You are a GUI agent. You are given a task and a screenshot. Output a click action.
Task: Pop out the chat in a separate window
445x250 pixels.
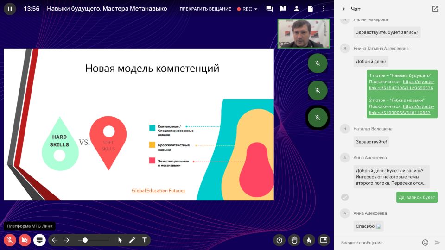tap(435, 9)
